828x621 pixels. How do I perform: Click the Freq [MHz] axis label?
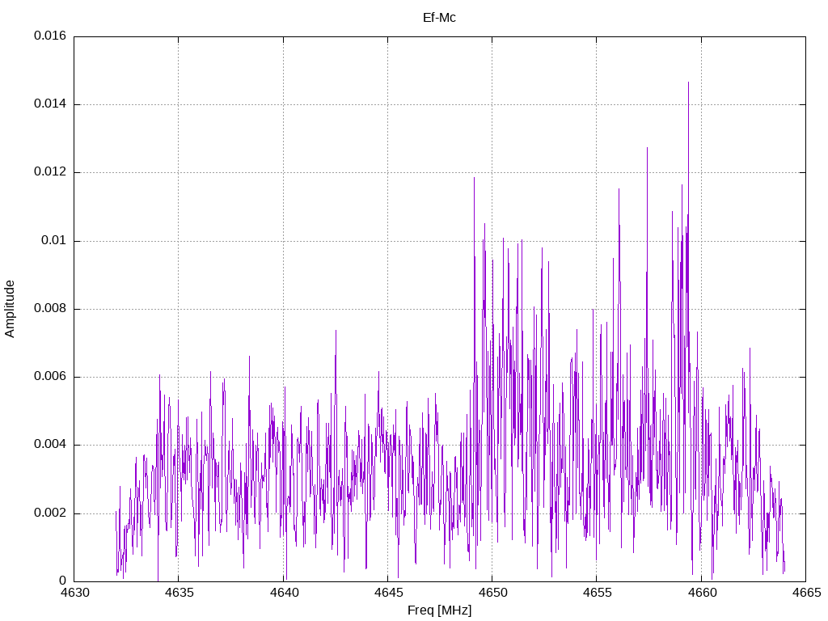tap(439, 610)
